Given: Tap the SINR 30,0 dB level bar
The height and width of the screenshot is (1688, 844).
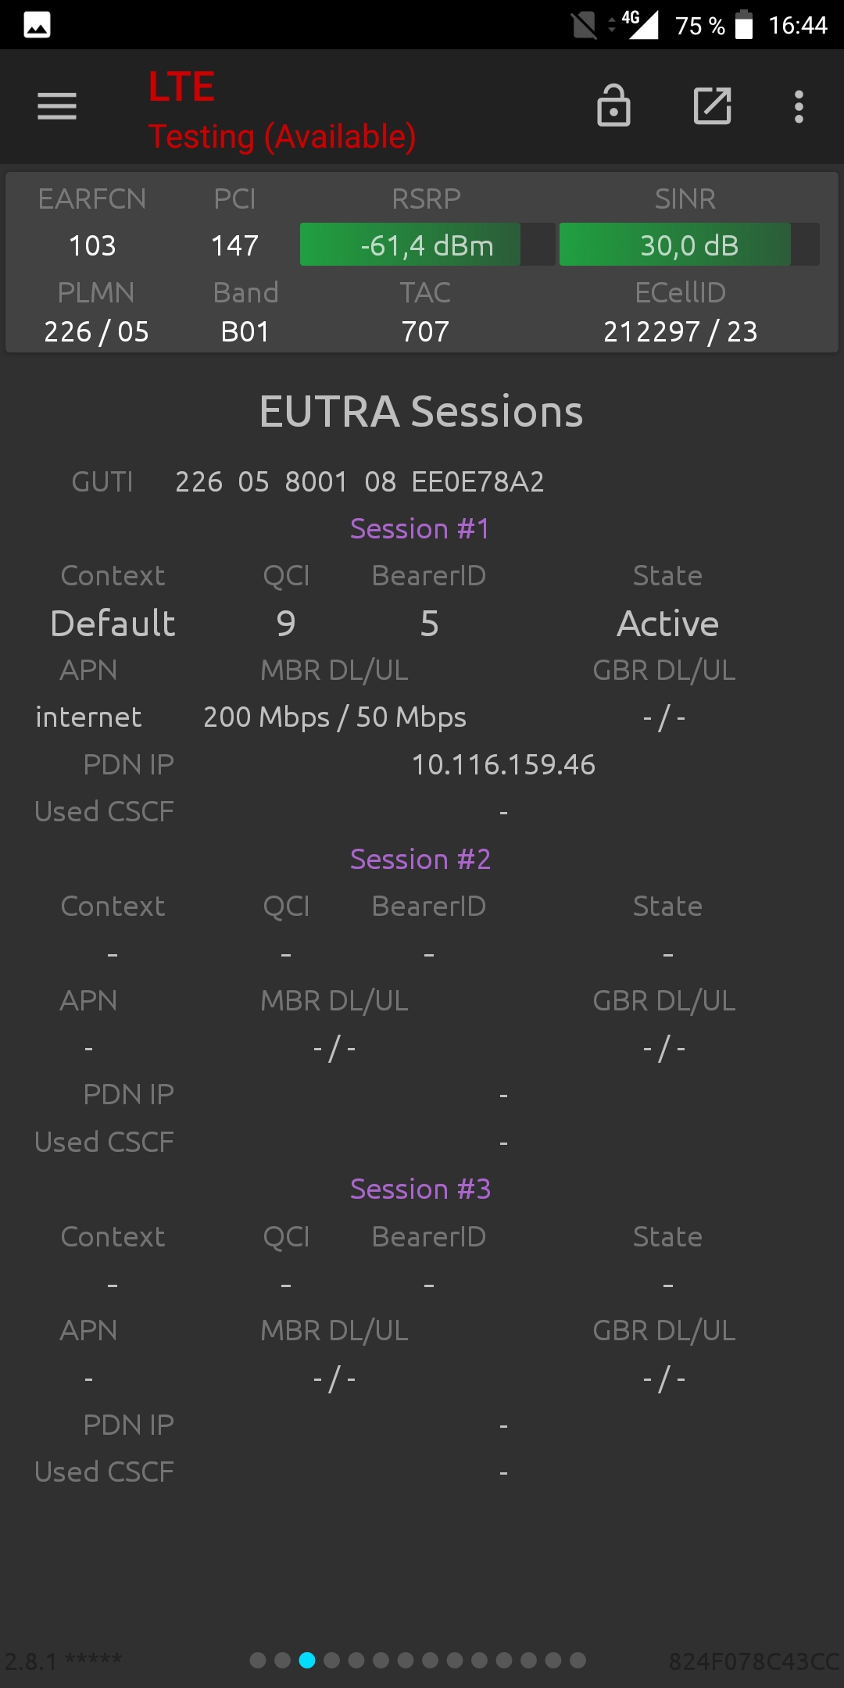Looking at the screenshot, I should [x=689, y=245].
